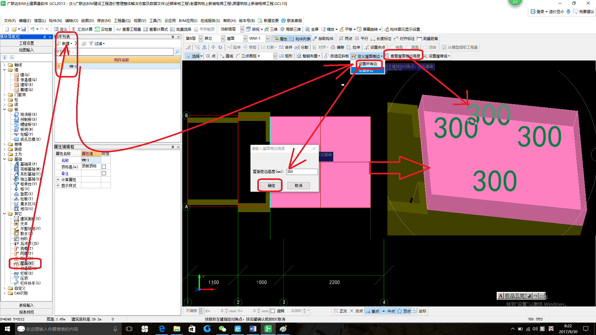Run 云检查 cloud check
596x335 pixels.
tap(103, 29)
